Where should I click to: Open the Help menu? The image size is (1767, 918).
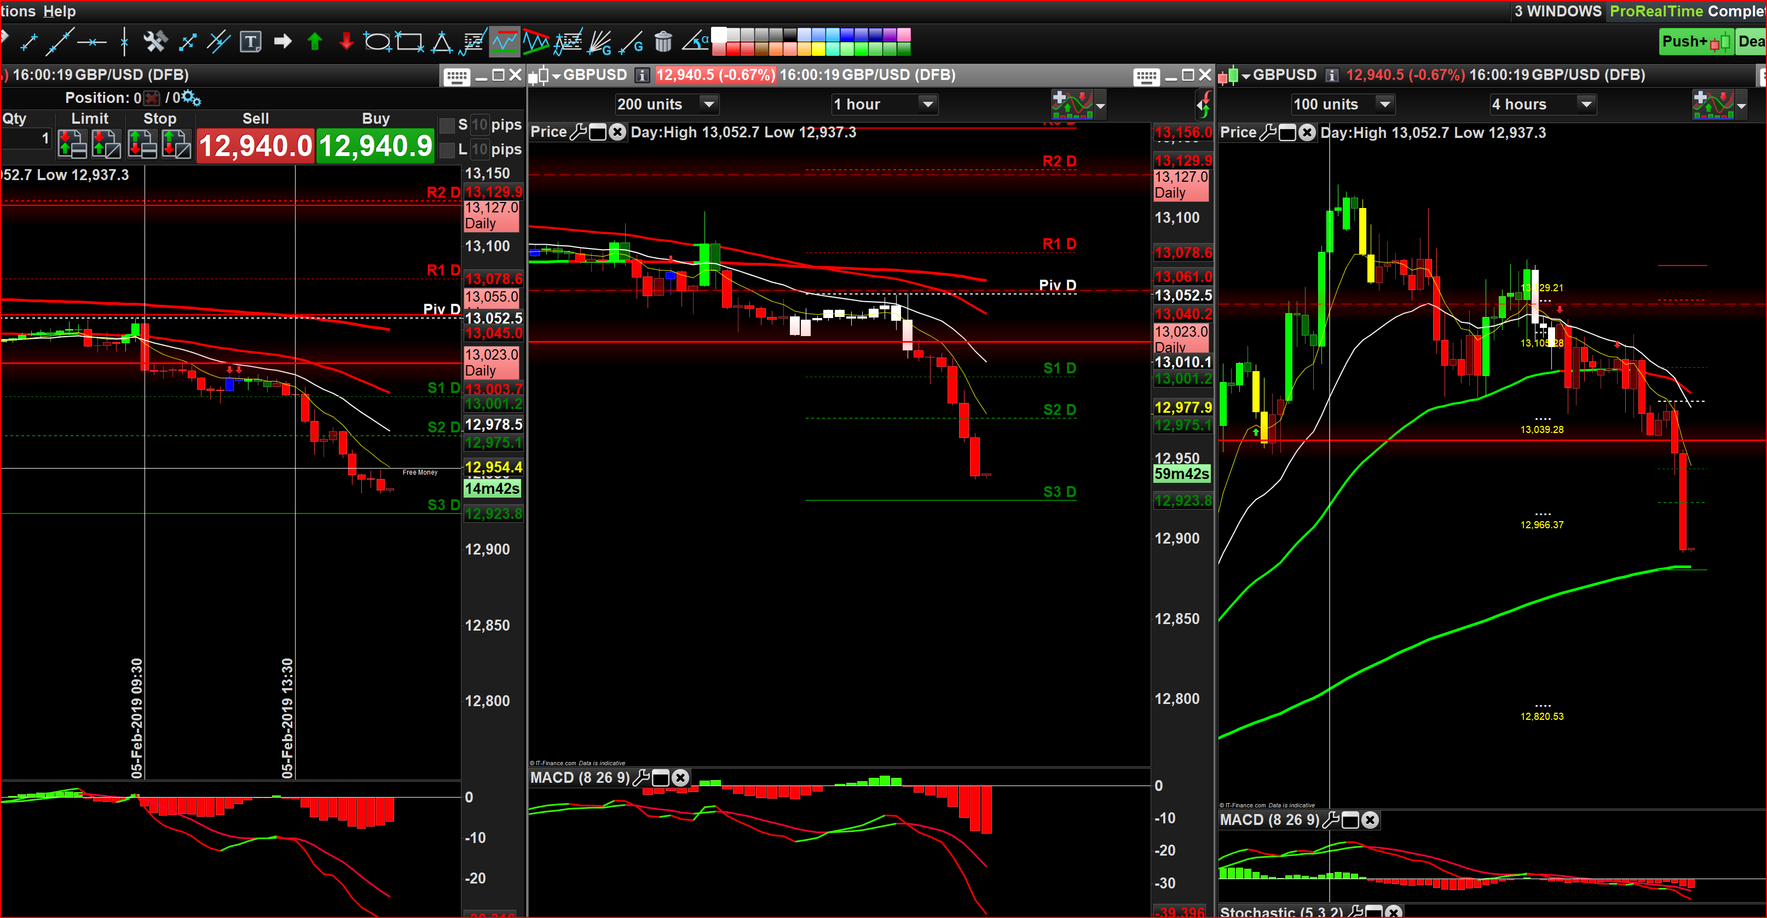click(x=60, y=11)
